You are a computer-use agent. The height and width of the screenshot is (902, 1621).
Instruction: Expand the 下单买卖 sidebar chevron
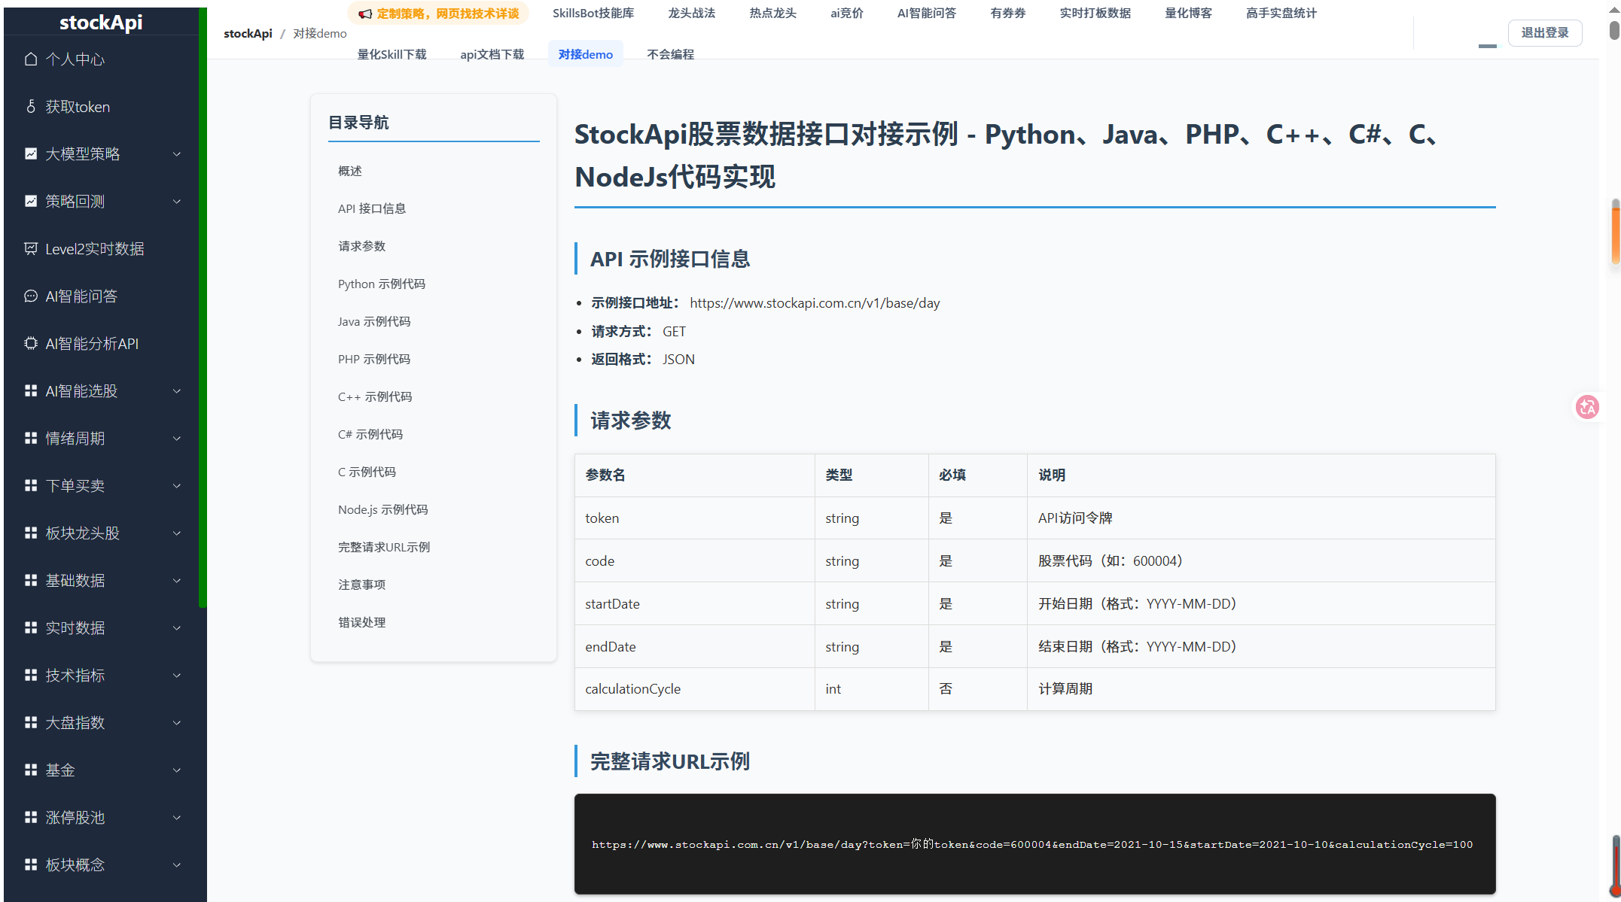pyautogui.click(x=177, y=486)
